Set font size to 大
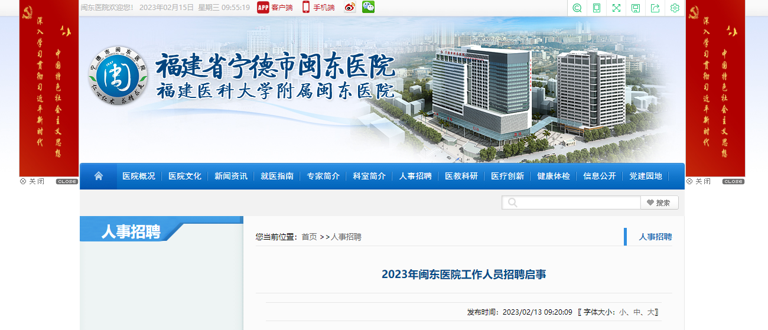Viewport: 768px width, 330px height. tap(651, 312)
